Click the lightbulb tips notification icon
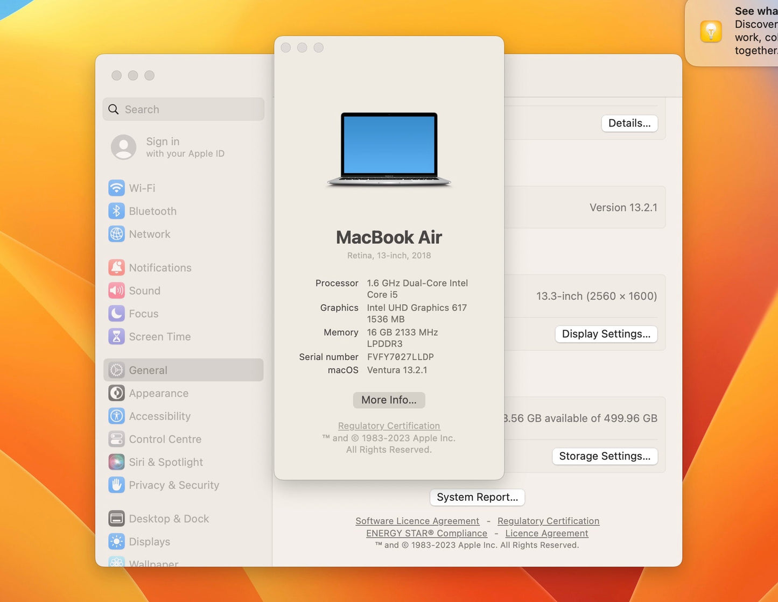778x602 pixels. (711, 31)
